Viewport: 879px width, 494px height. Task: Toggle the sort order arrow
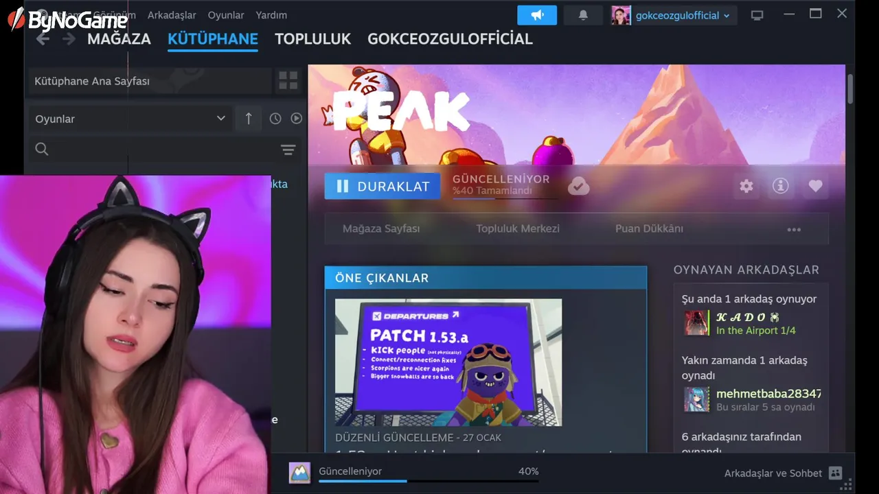point(249,119)
